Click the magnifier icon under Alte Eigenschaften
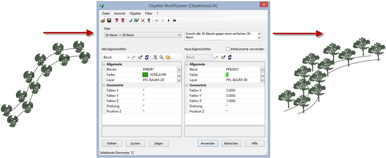386x158 pixels. (161, 57)
